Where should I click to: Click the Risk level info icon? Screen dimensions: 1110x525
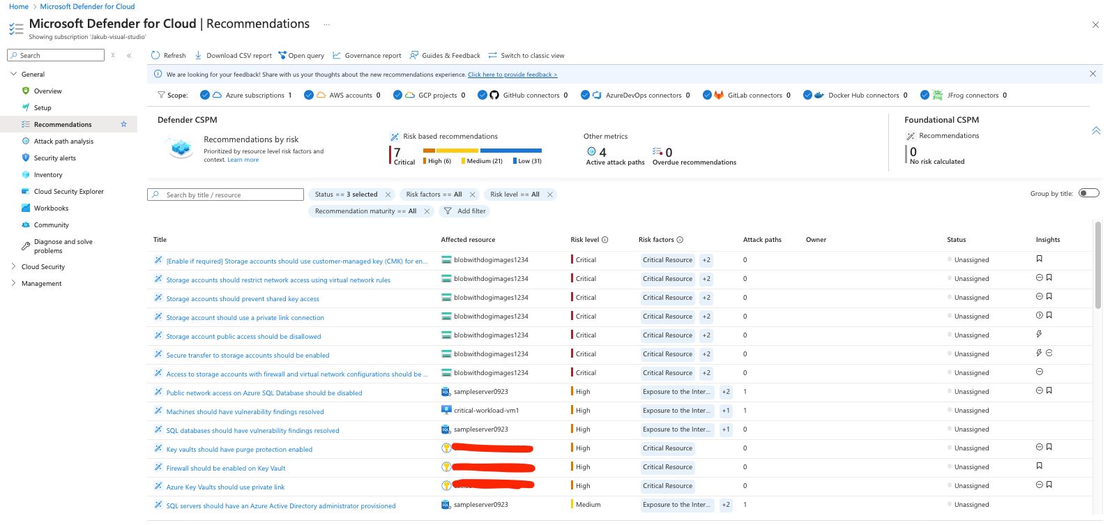click(x=605, y=240)
